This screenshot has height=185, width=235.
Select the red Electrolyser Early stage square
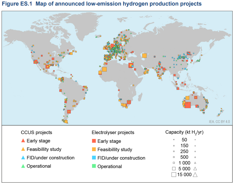(94, 141)
